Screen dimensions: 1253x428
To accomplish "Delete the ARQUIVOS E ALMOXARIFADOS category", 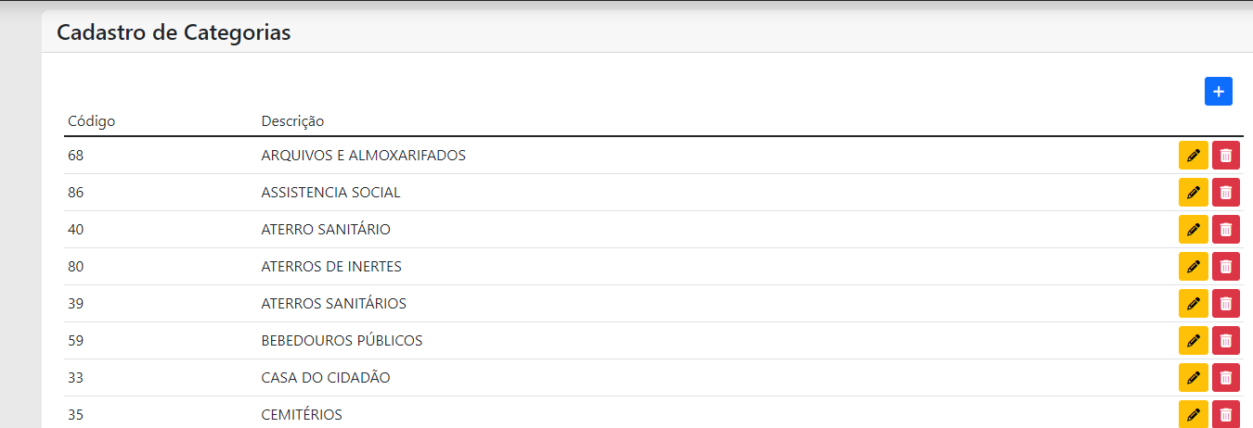I will (1226, 156).
